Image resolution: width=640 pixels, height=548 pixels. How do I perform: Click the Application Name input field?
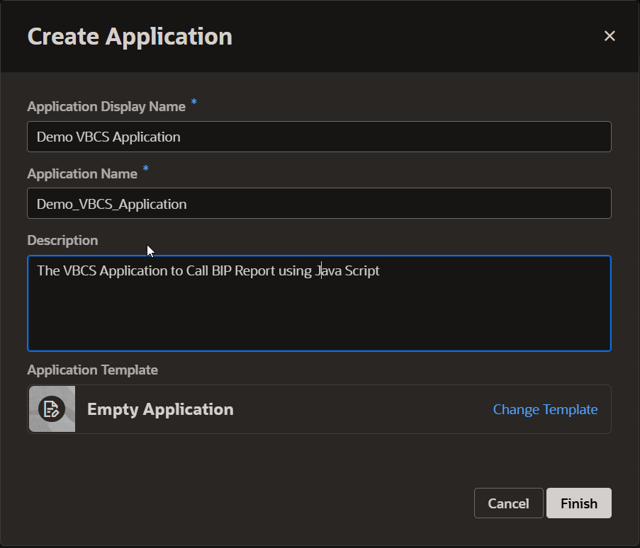(319, 203)
